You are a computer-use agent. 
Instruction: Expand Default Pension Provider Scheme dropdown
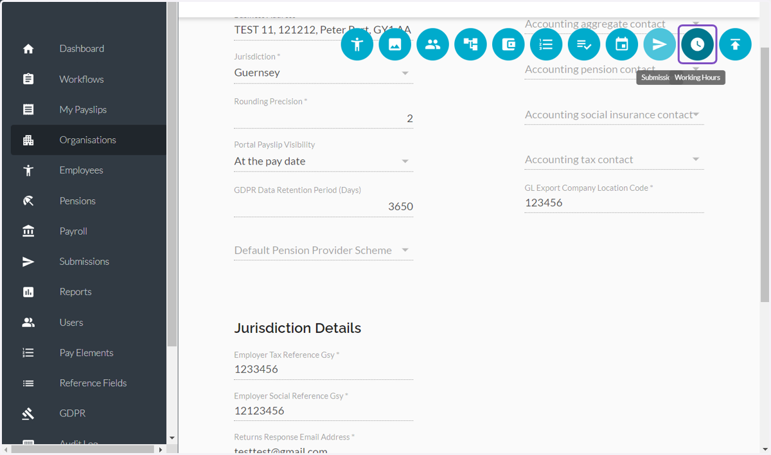coord(323,250)
